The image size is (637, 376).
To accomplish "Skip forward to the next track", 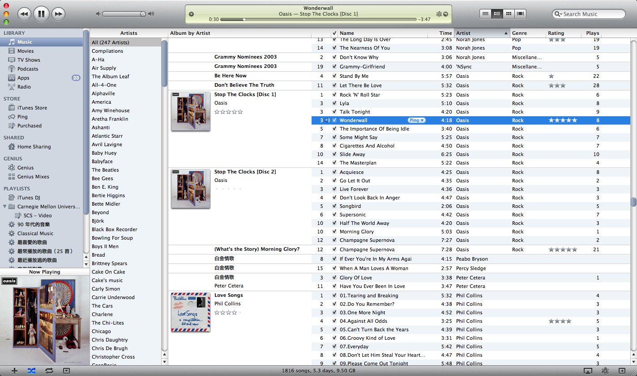I will pyautogui.click(x=58, y=14).
